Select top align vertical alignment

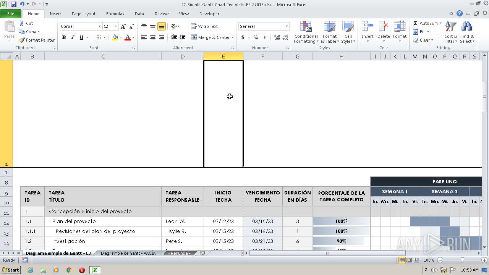tap(144, 26)
